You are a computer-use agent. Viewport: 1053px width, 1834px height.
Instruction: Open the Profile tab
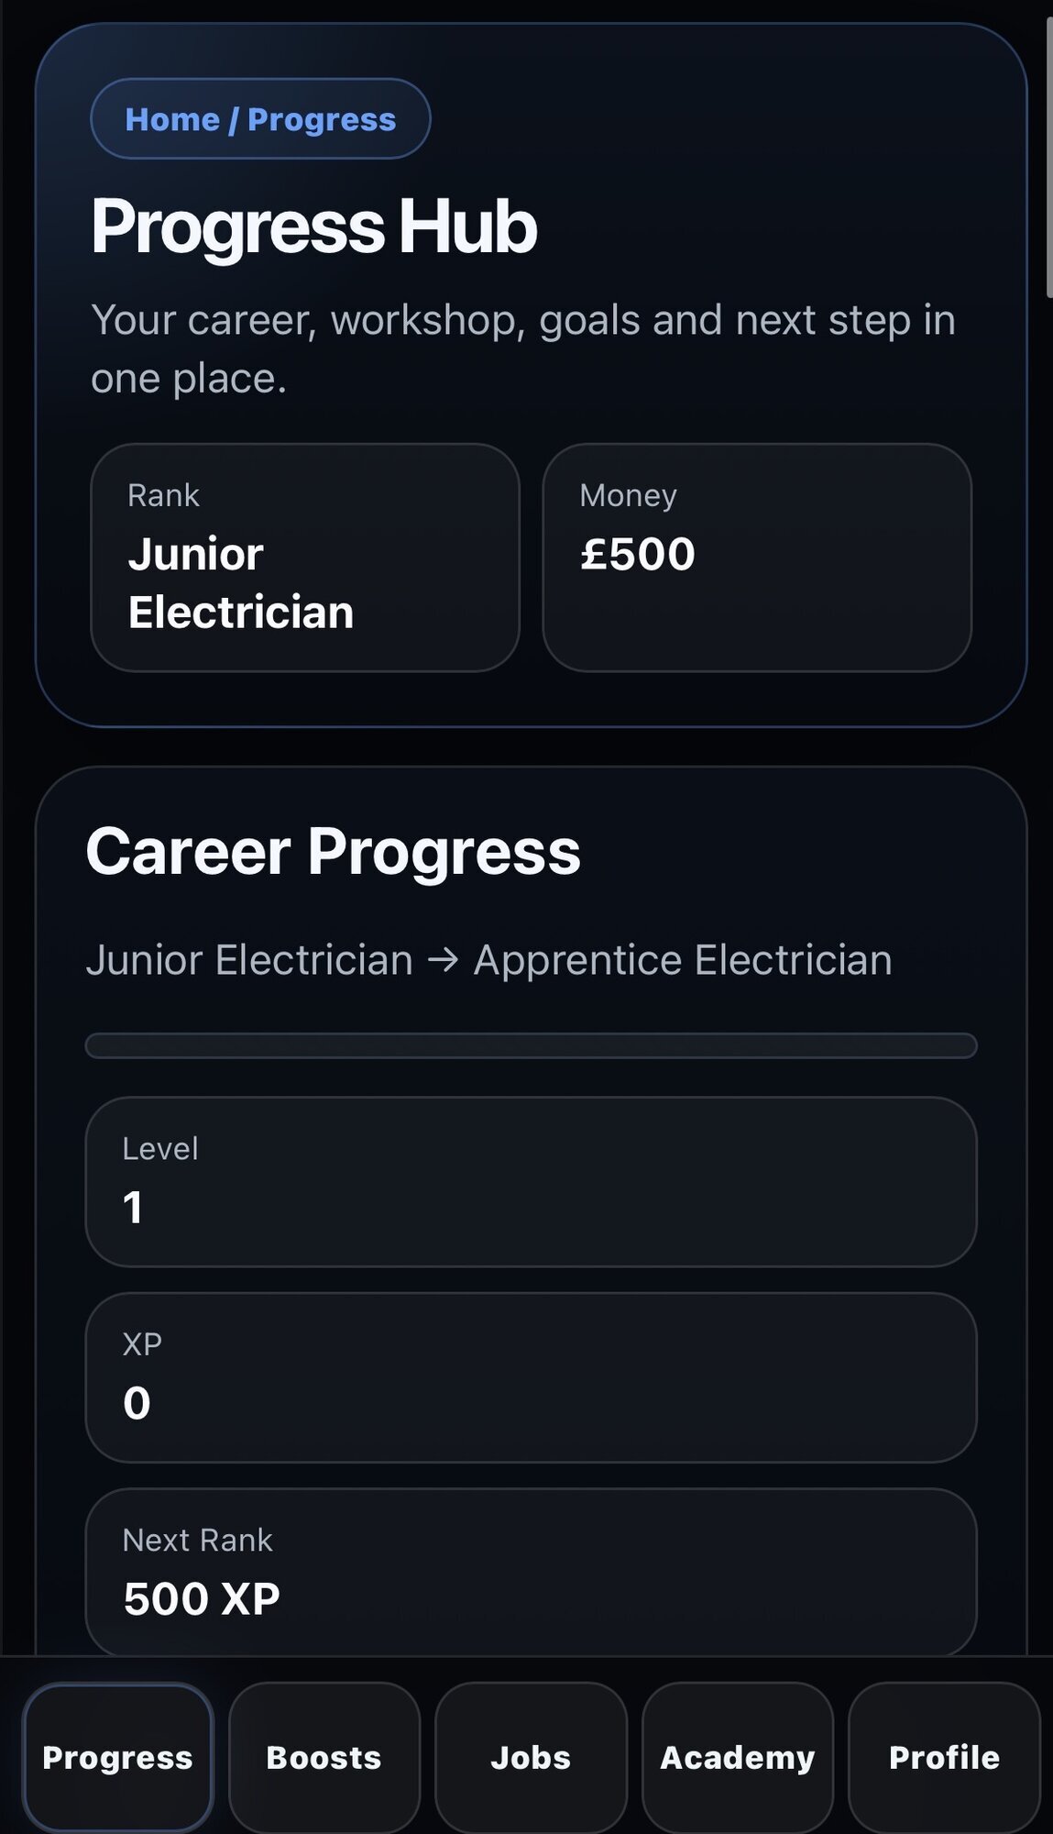click(944, 1758)
